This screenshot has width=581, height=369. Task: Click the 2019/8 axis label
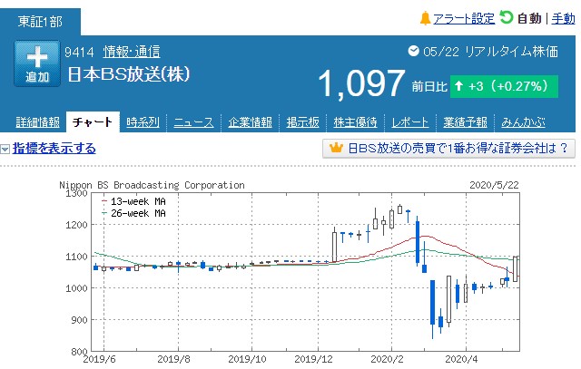[x=173, y=359]
